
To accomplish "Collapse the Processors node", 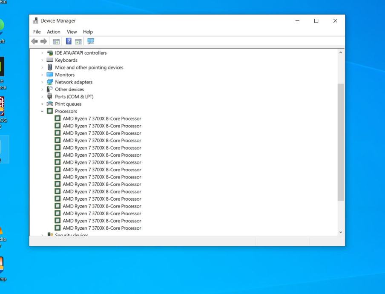I will (42, 111).
